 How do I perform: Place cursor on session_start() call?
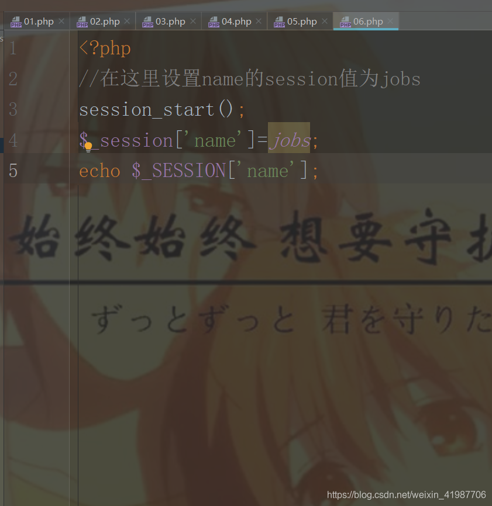[x=156, y=110]
